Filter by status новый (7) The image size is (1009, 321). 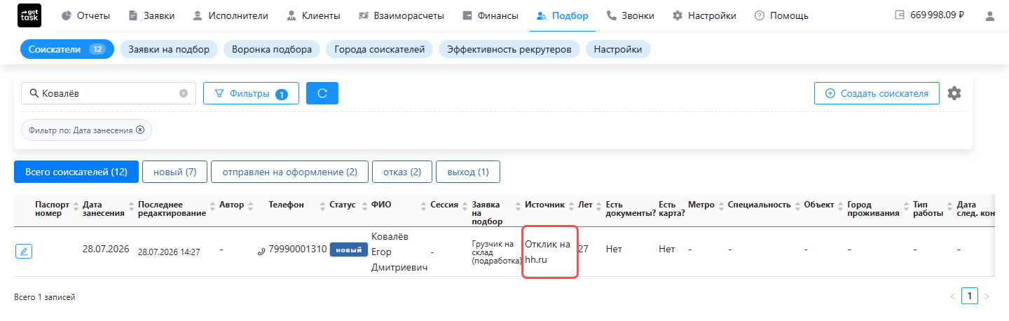[174, 172]
